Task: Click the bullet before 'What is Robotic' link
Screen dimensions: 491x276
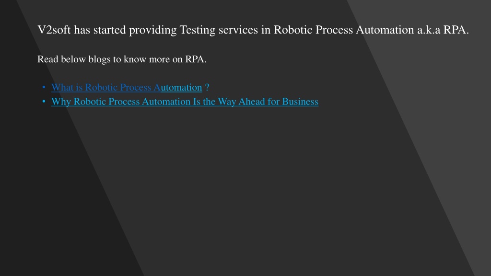Action: coord(44,87)
